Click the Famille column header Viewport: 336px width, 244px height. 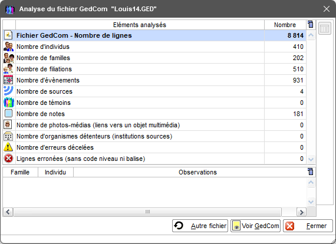point(20,172)
